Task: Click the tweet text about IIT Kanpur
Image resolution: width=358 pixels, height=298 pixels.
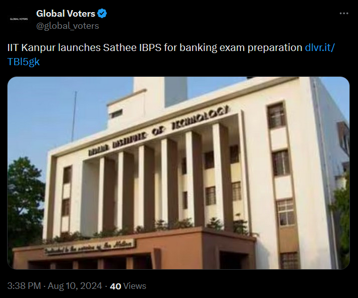Action: 155,47
